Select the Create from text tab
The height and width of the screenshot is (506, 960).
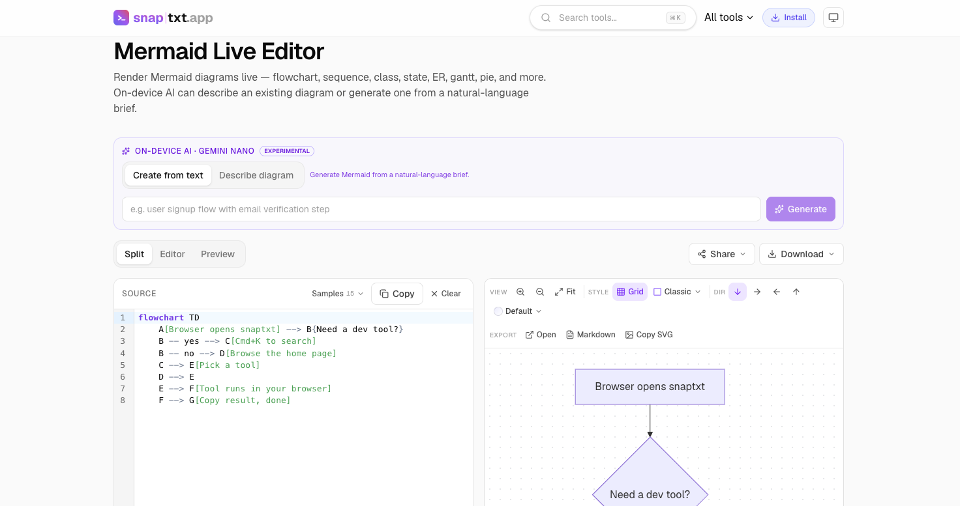pyautogui.click(x=168, y=175)
